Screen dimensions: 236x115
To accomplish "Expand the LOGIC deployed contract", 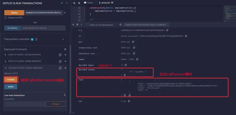I will click(5, 55).
